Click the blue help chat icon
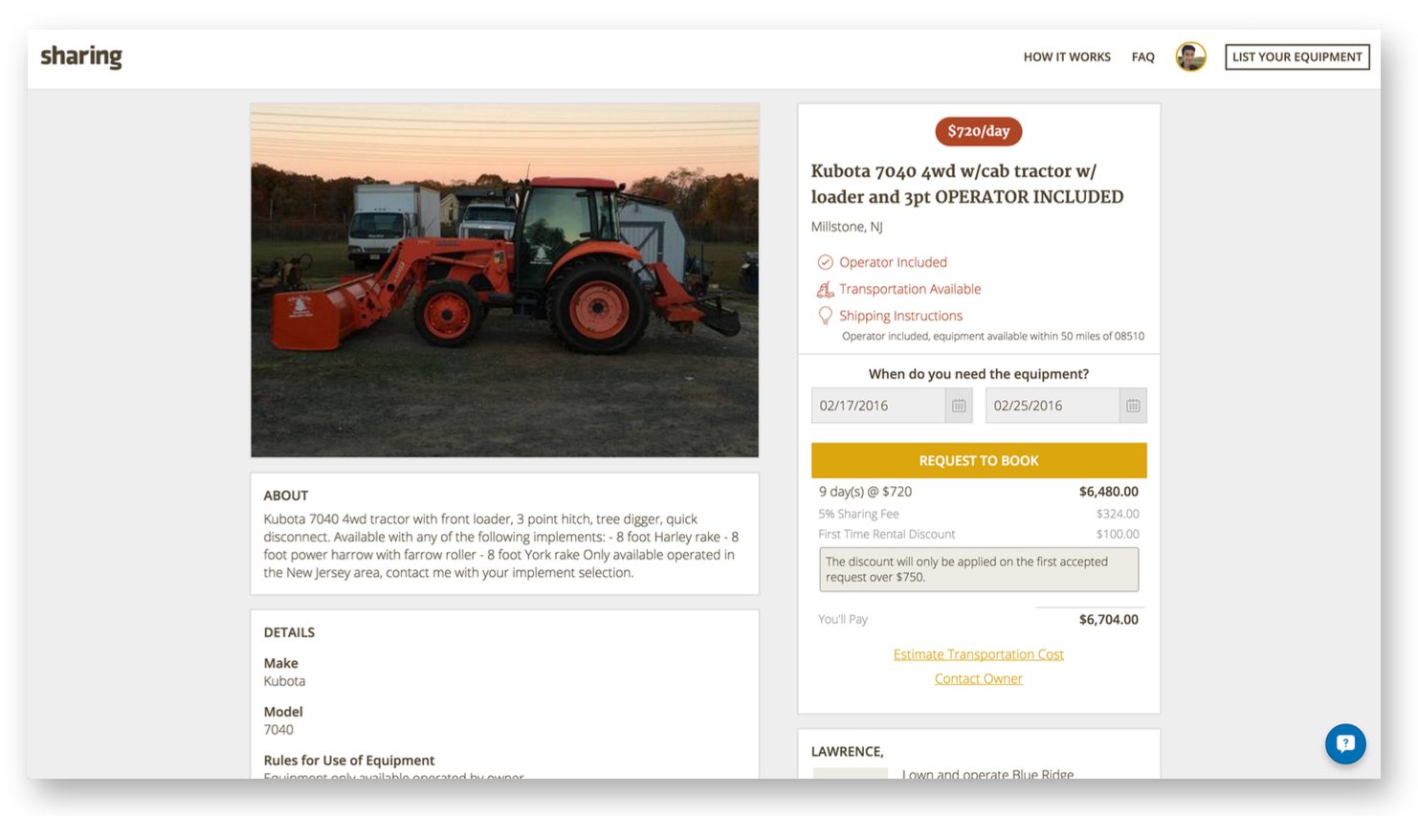Screen dimensions: 1418x816 click(x=1345, y=743)
